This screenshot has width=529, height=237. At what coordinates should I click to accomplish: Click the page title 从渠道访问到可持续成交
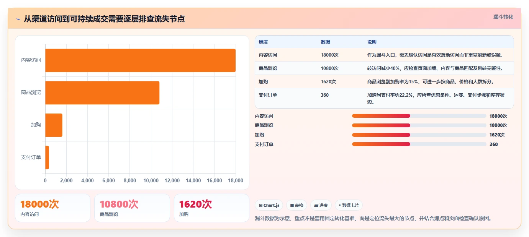pos(104,19)
